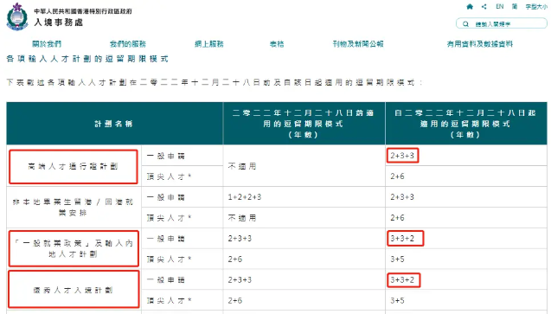Select the 高端人才通行證計劃 cell

pyautogui.click(x=73, y=166)
